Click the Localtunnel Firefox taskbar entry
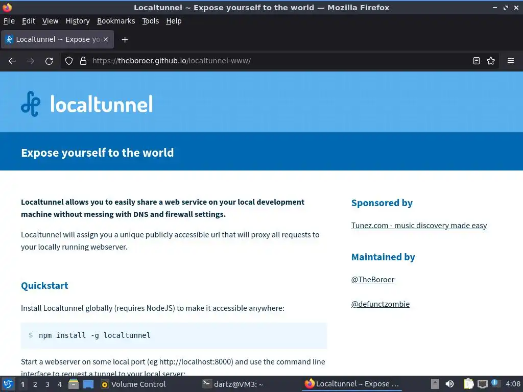 click(x=352, y=384)
